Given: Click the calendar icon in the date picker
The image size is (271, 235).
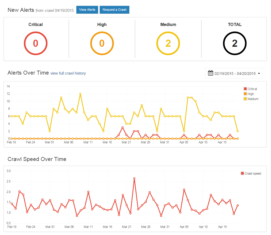Looking at the screenshot, I should point(210,73).
